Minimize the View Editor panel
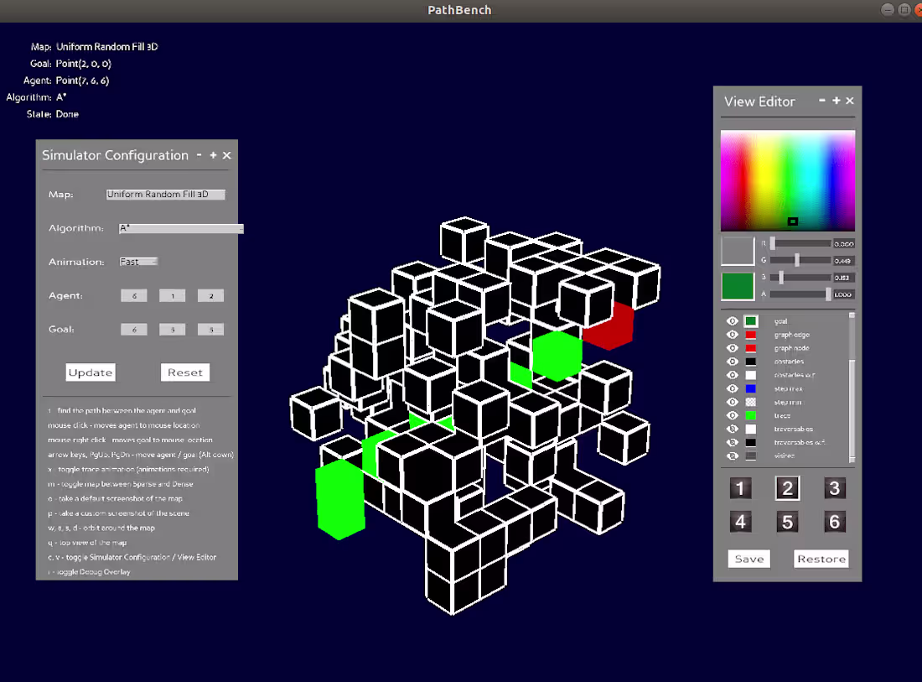 pyautogui.click(x=822, y=101)
